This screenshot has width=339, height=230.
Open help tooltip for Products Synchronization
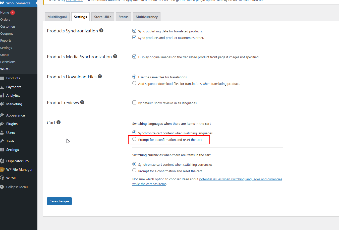point(101,30)
